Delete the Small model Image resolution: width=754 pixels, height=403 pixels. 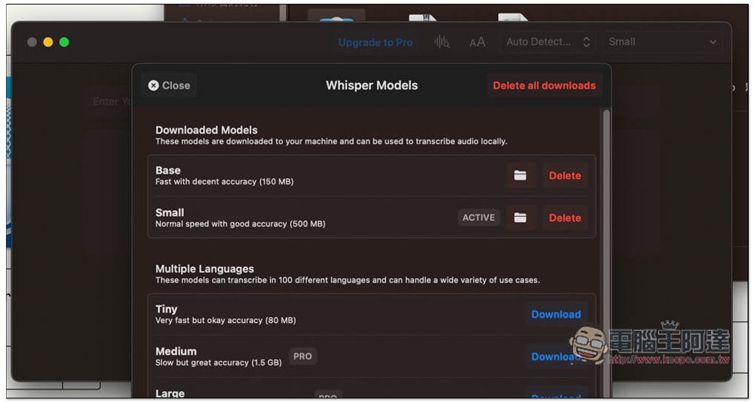565,217
